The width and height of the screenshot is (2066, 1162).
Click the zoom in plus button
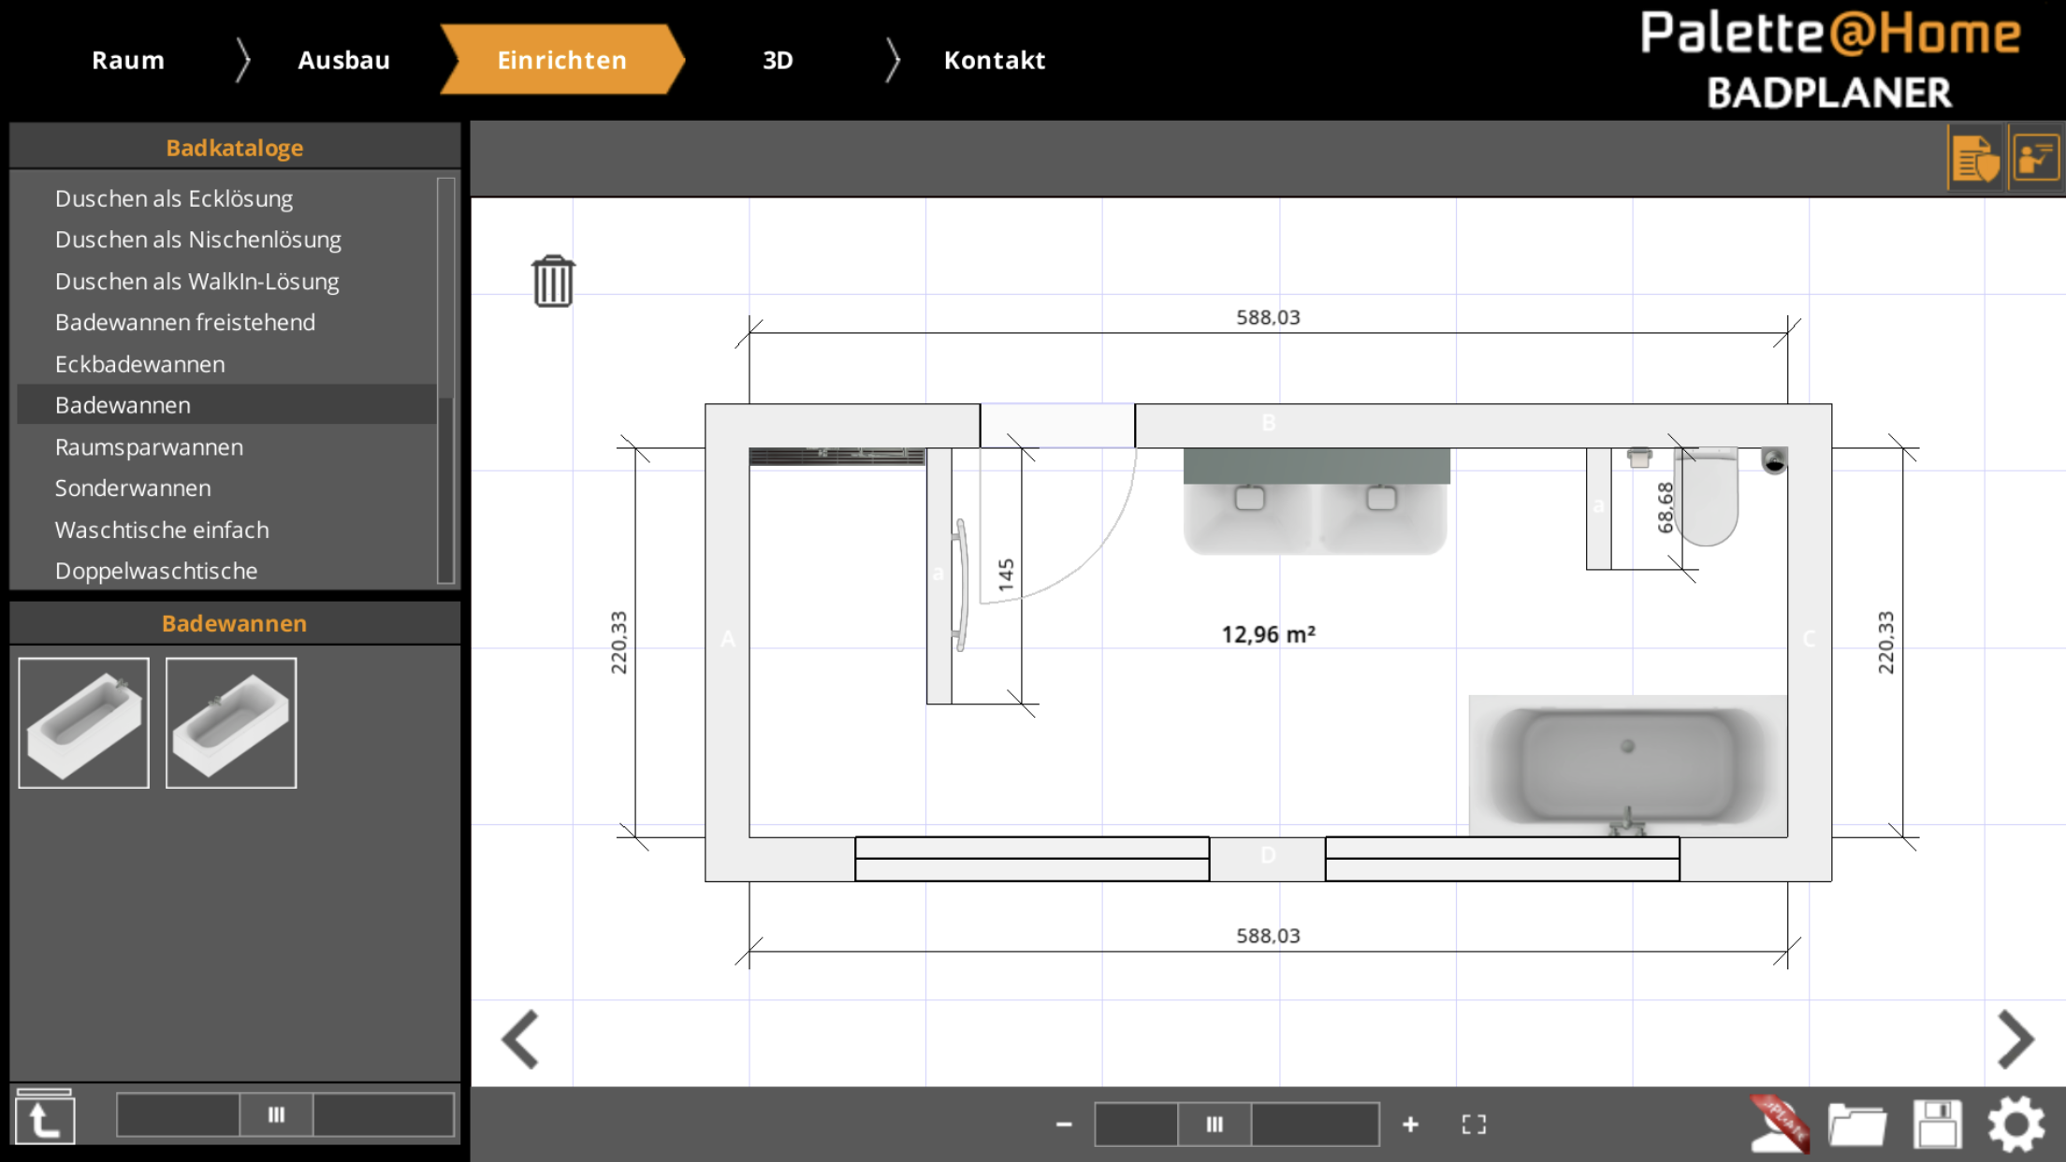(x=1410, y=1124)
